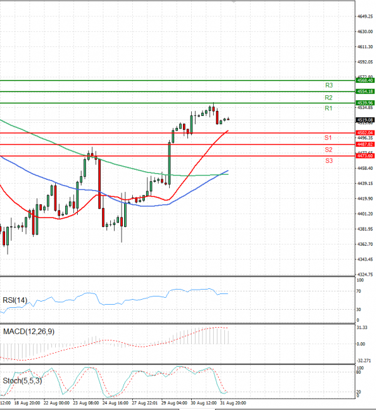376x410 pixels.
Task: Click the 4649.25 price axis value
Action: point(365,16)
